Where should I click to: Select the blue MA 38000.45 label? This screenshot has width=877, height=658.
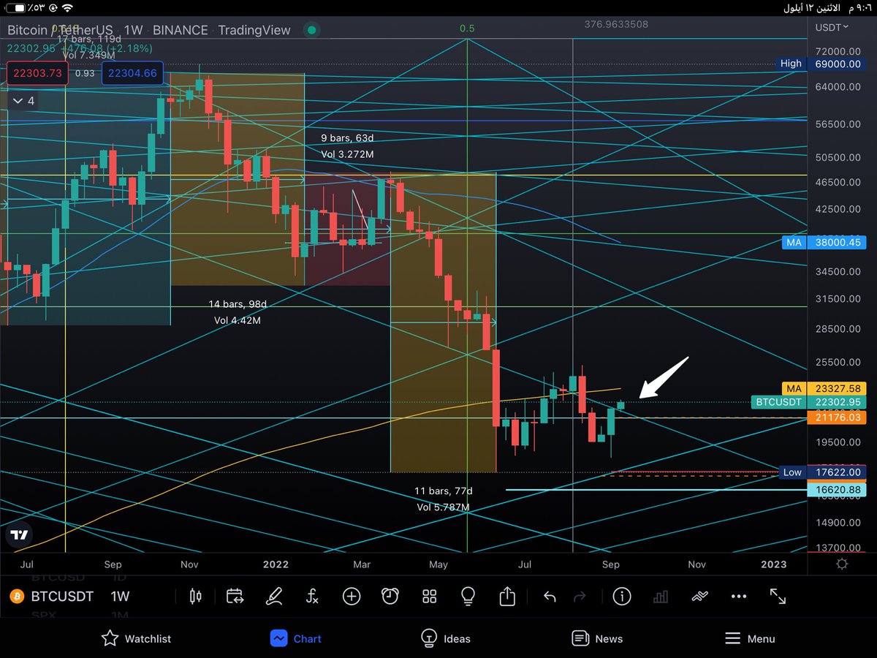click(824, 242)
